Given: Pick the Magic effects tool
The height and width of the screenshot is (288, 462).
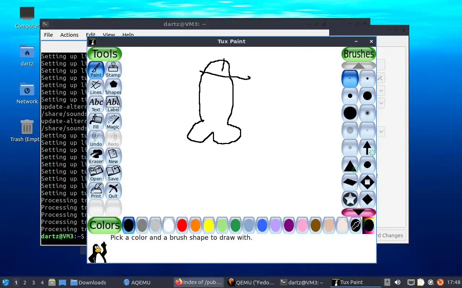Looking at the screenshot, I should 113,122.
